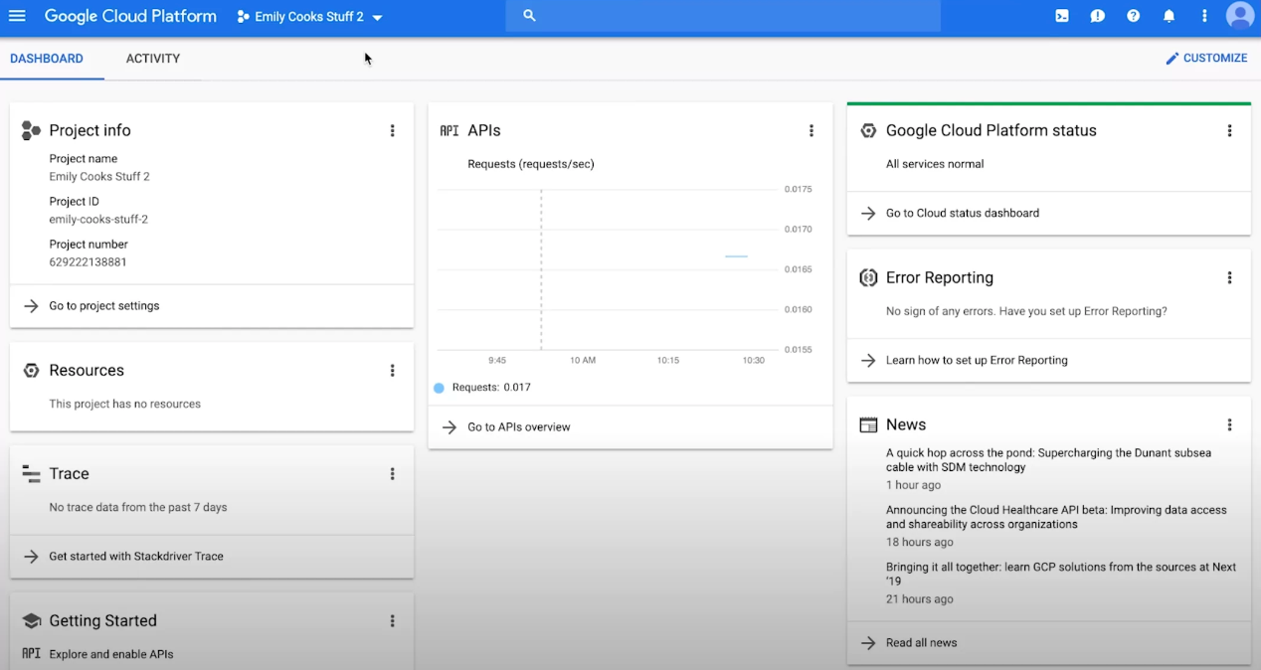Click the pencil icon beside Customize
This screenshot has height=670, width=1261.
pyautogui.click(x=1172, y=59)
